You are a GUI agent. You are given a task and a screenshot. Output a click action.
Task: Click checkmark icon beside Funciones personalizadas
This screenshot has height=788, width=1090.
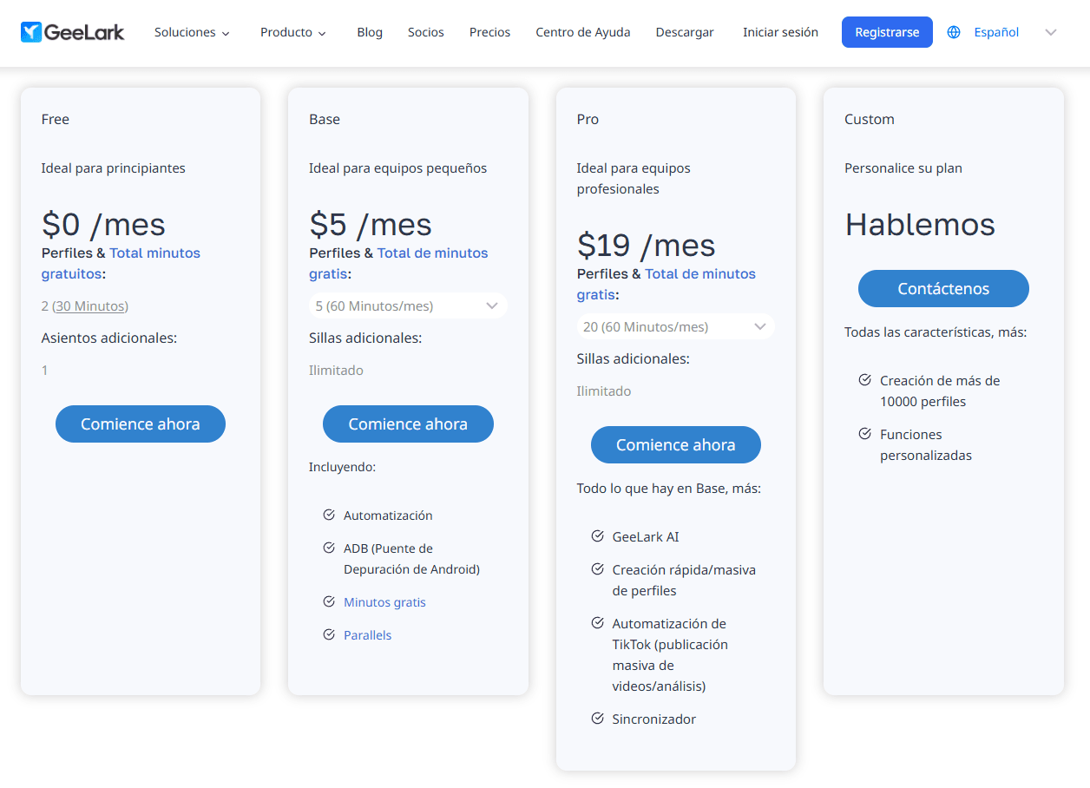coord(864,434)
